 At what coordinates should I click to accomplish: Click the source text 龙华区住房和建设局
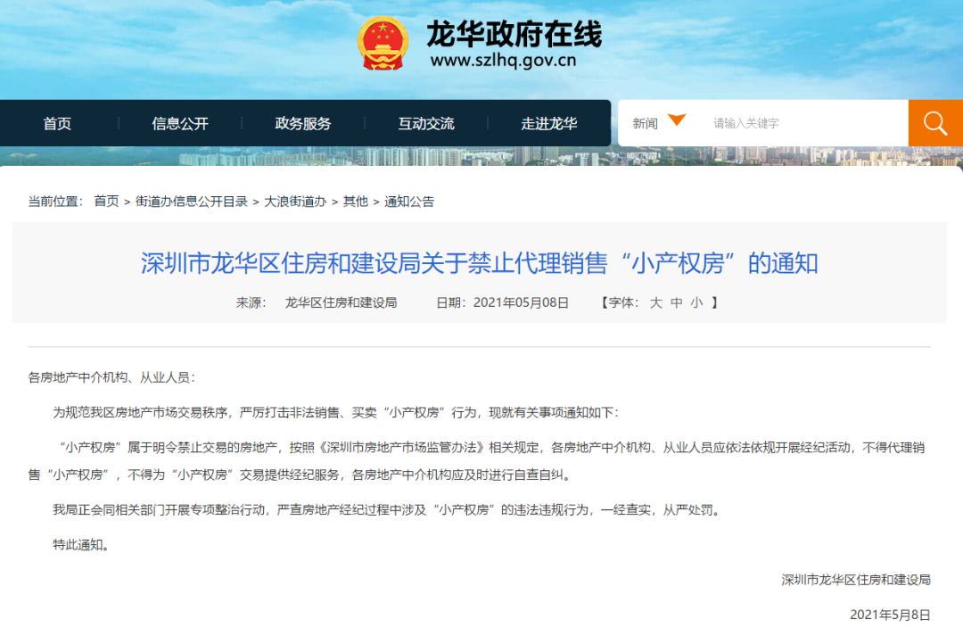point(341,302)
